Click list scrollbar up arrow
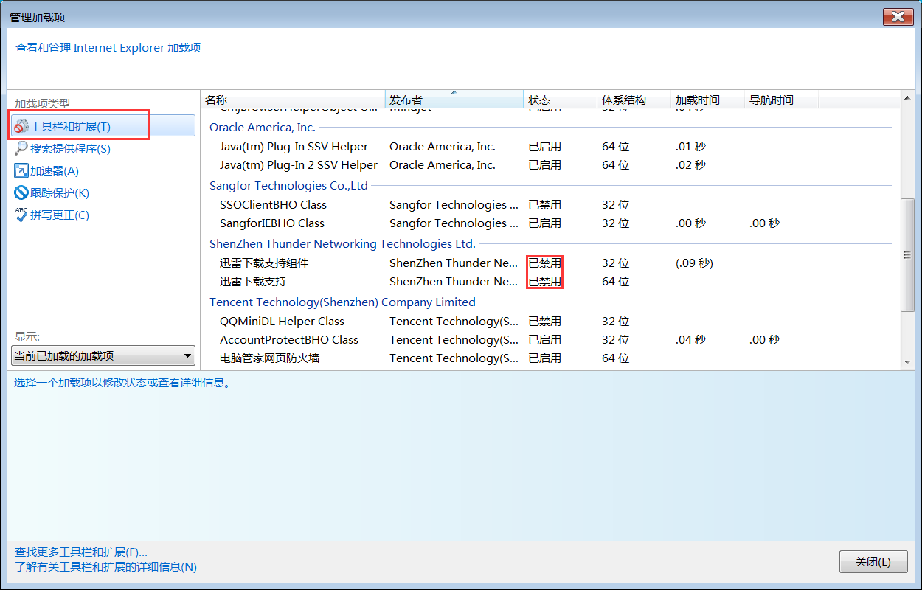 [908, 98]
